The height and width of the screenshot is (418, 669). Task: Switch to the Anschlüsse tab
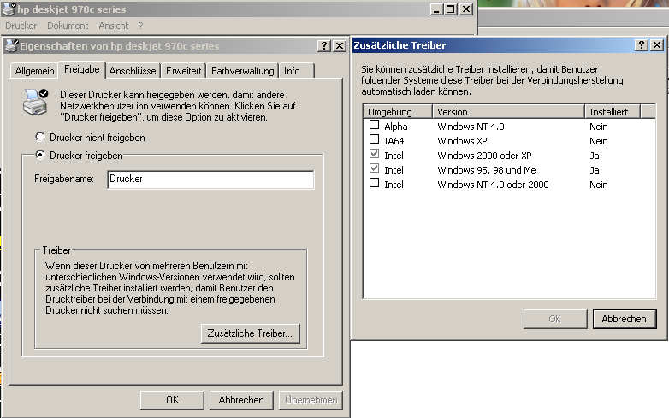pos(133,71)
